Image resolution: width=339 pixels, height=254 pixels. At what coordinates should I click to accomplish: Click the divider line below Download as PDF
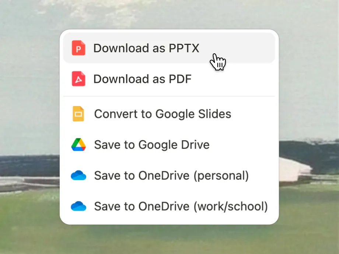(x=169, y=96)
